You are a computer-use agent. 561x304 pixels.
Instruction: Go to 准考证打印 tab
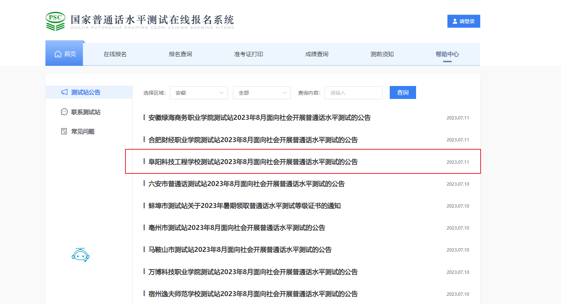pyautogui.click(x=248, y=54)
